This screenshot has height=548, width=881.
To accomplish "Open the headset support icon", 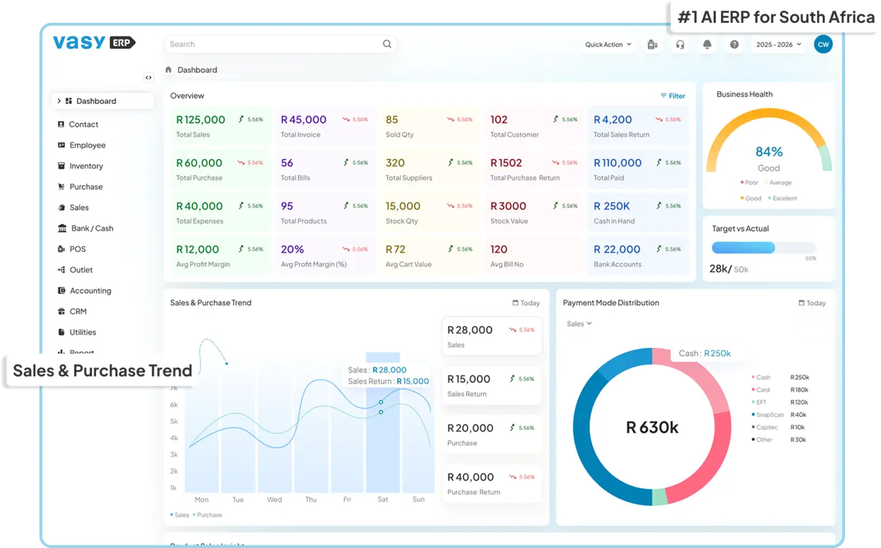I will pyautogui.click(x=680, y=44).
